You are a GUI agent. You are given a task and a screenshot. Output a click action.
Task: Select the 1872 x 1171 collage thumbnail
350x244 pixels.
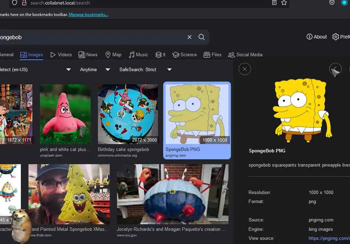click(x=16, y=114)
